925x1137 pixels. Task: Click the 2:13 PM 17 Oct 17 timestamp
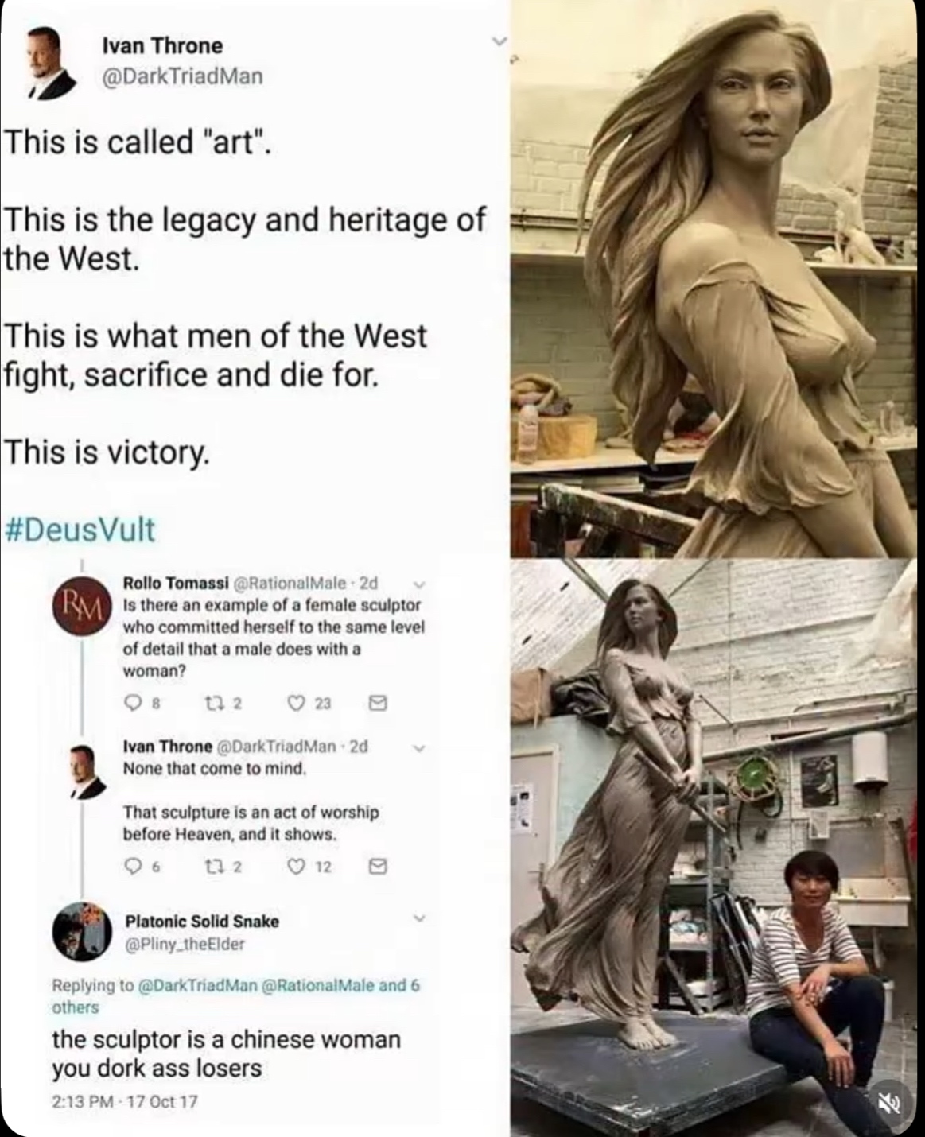(x=125, y=1101)
